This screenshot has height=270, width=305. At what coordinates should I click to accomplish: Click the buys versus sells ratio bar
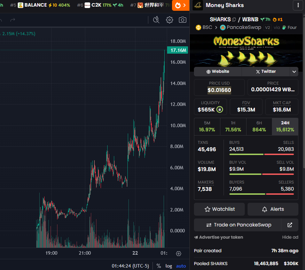[261, 154]
